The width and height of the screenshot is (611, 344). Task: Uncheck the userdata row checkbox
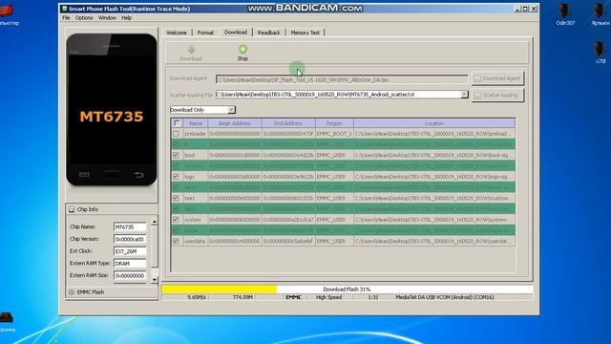click(x=176, y=241)
